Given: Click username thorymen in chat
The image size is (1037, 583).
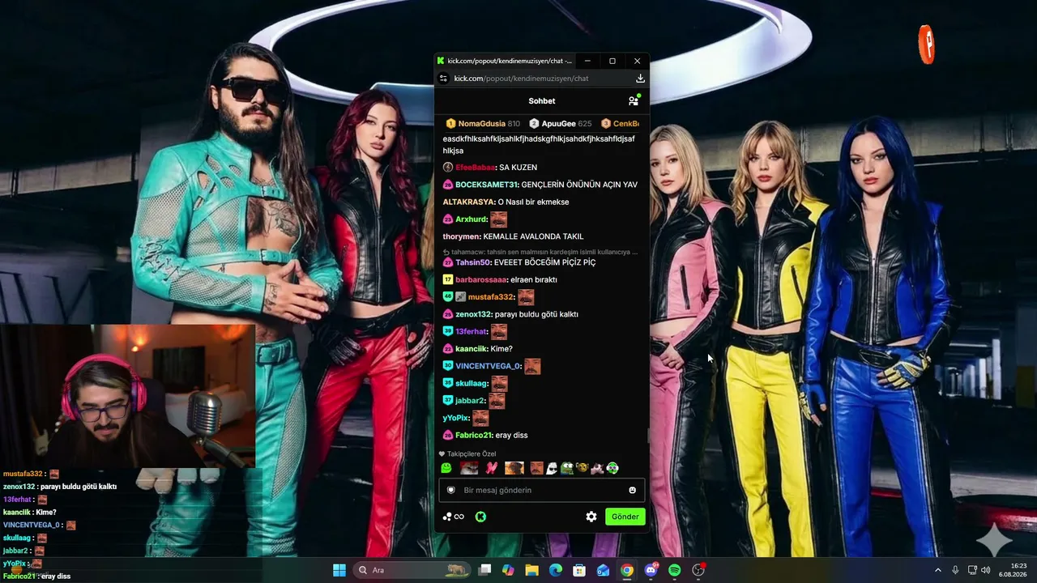Looking at the screenshot, I should click(x=461, y=236).
